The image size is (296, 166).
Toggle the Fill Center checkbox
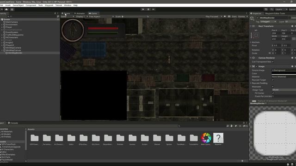click(x=272, y=93)
